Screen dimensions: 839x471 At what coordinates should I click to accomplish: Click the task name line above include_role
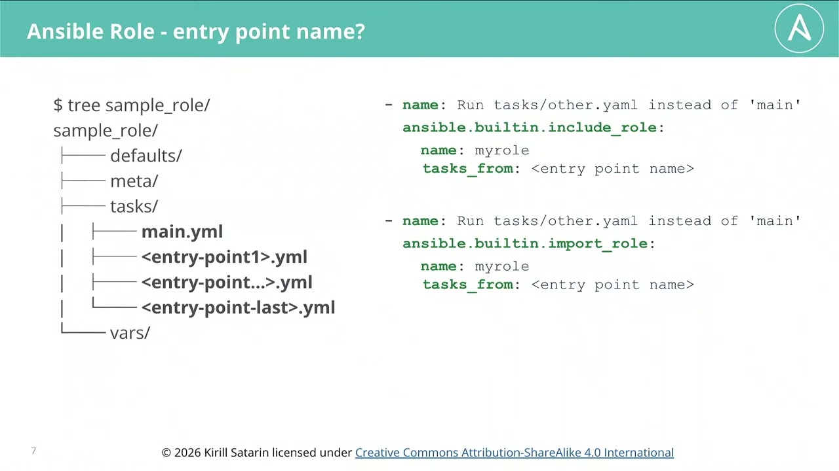tap(593, 105)
